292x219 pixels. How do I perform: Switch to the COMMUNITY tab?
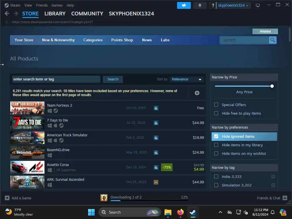(87, 14)
